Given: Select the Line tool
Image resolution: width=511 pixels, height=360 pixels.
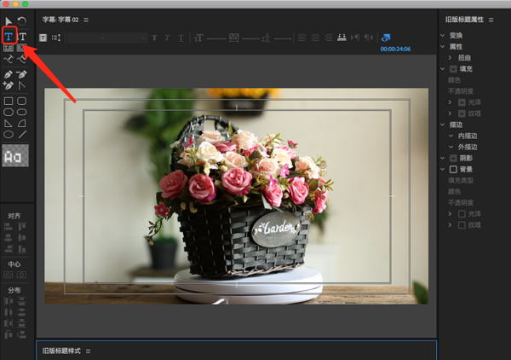Looking at the screenshot, I should tap(23, 134).
